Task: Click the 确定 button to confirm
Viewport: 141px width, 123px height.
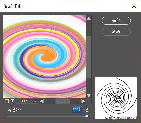Action: pos(116,20)
